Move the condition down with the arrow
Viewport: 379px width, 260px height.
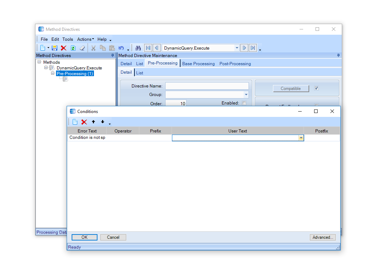(102, 121)
